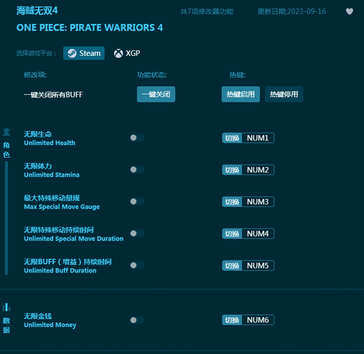This screenshot has width=364, height=354.
Task: Click the 数据 bar chart category icon
Action: pos(6,307)
